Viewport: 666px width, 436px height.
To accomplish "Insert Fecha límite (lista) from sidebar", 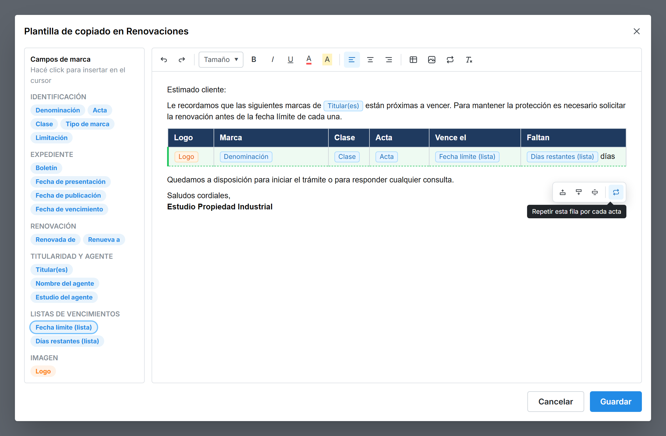I will [x=64, y=327].
